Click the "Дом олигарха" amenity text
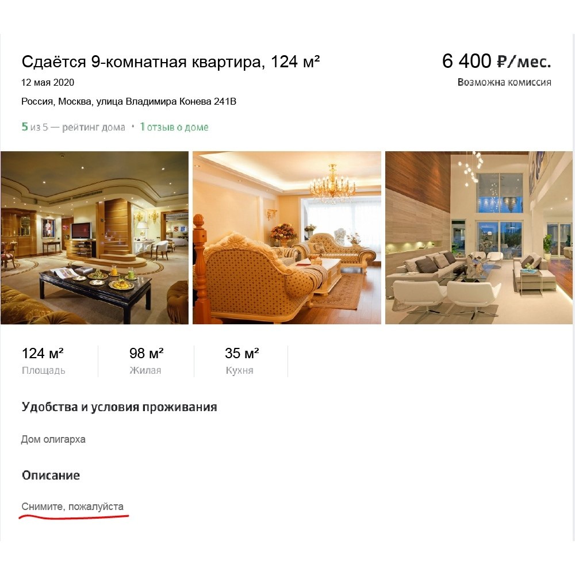 click(x=53, y=439)
